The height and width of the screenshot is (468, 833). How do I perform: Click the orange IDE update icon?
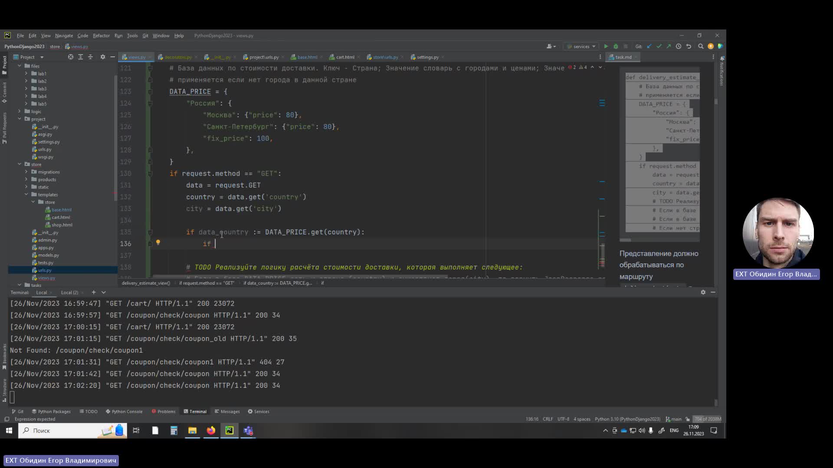711,46
